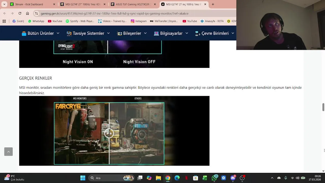This screenshot has width=325, height=183.
Task: Open Task View from the taskbar
Action: pyautogui.click(x=140, y=178)
